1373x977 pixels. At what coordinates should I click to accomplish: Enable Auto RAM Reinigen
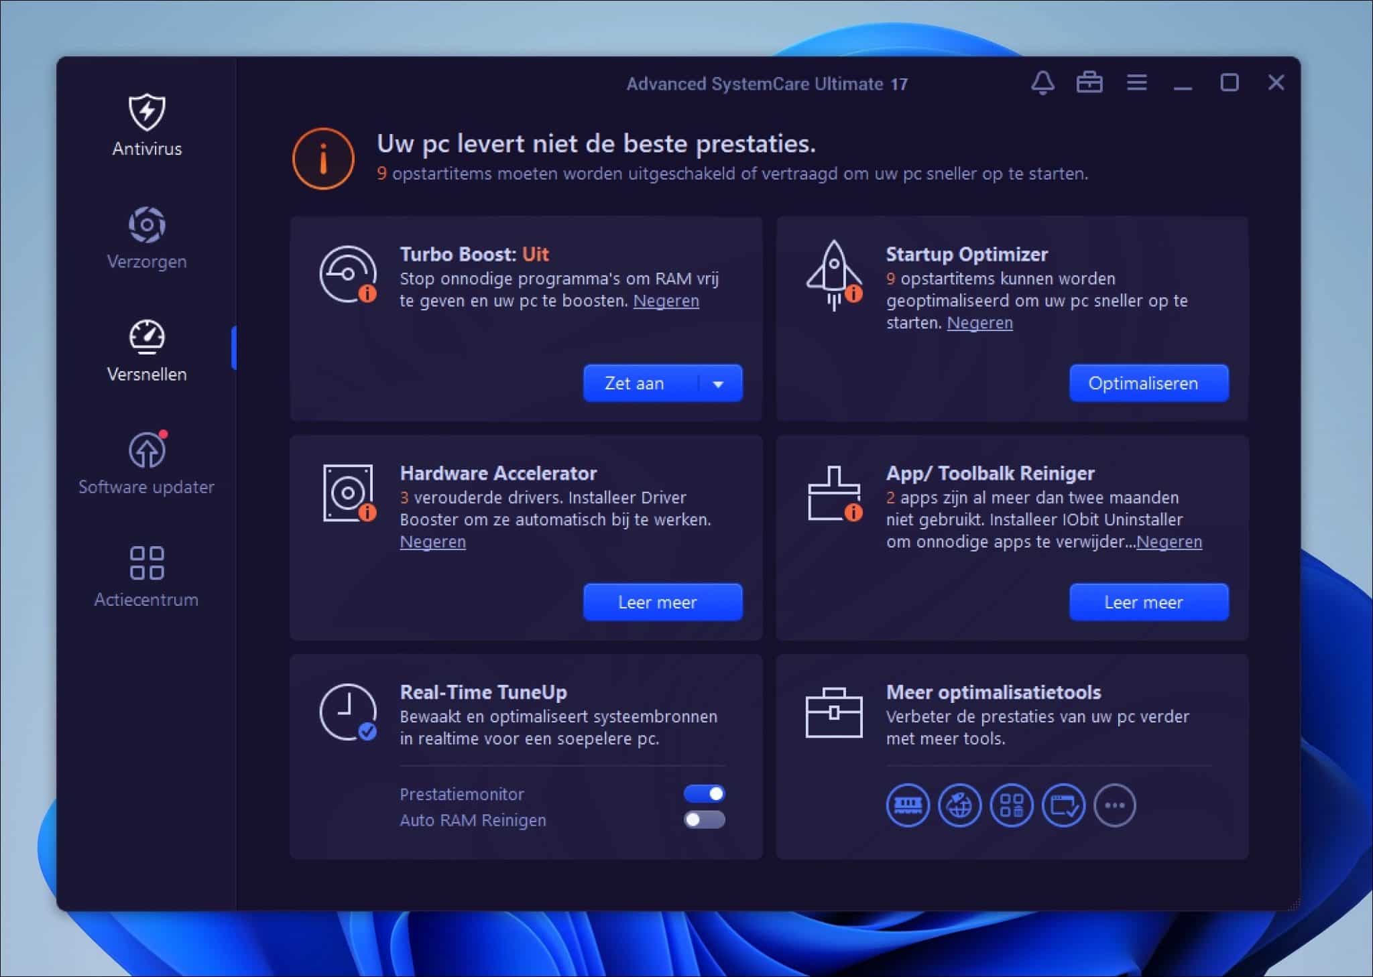(x=705, y=819)
